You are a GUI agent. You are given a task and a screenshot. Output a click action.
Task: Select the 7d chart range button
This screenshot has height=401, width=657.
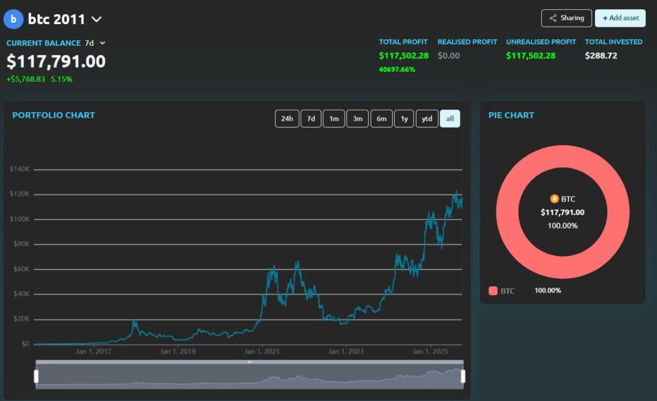(311, 118)
